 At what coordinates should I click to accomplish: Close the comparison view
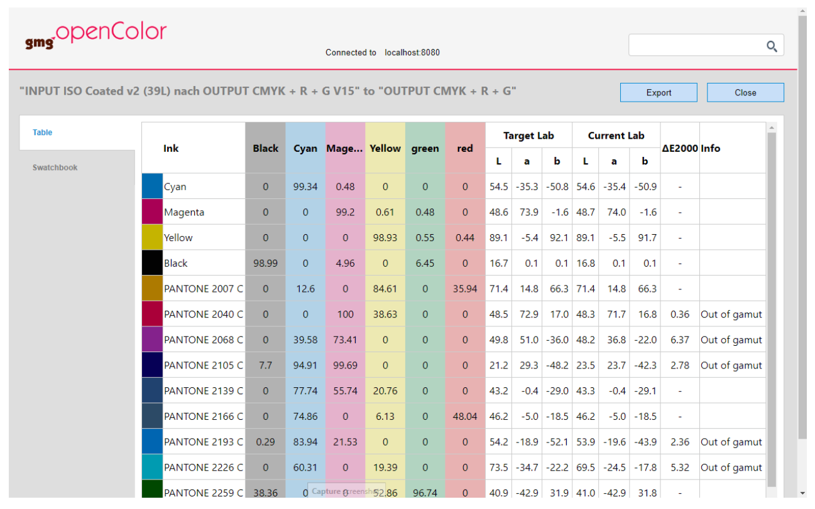[745, 92]
